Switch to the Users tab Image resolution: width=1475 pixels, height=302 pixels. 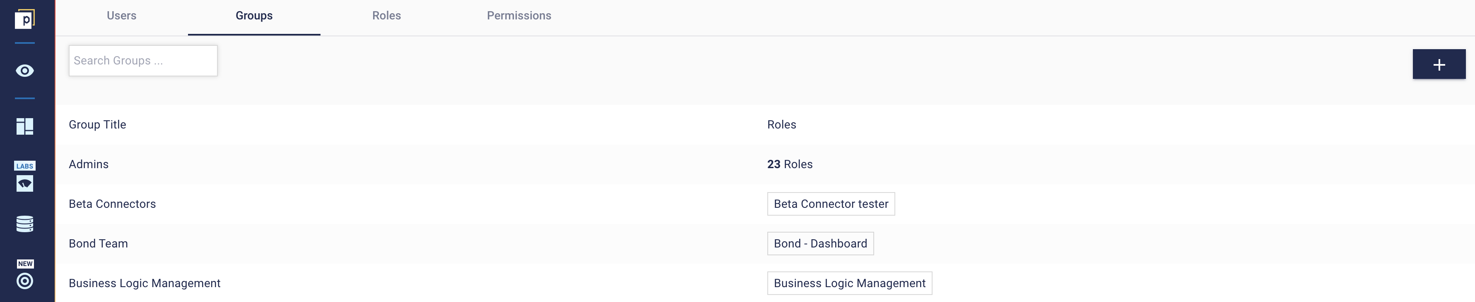[121, 16]
